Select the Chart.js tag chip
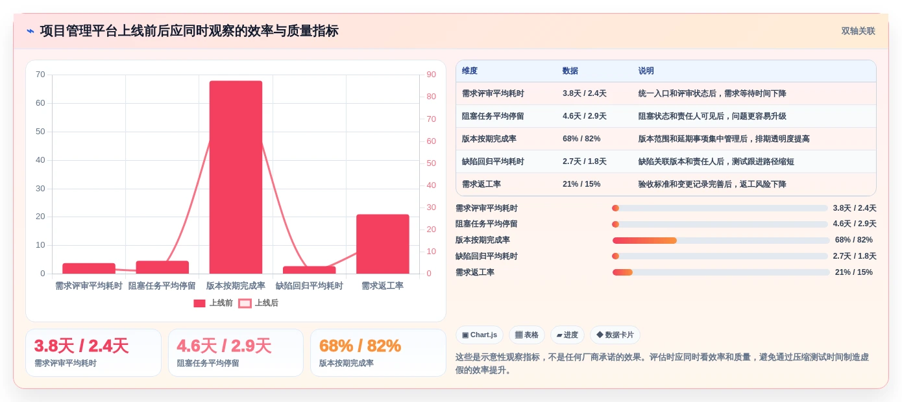902x402 pixels. click(x=480, y=335)
